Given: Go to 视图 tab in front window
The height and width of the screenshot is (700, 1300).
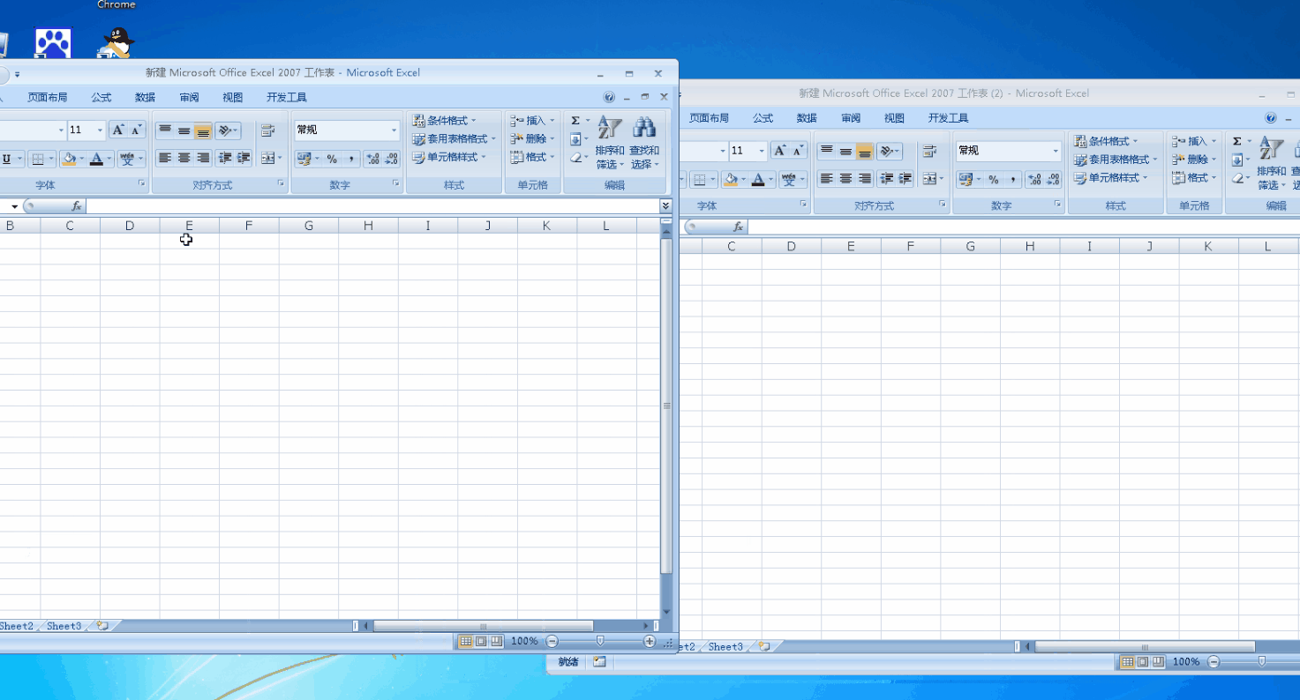Looking at the screenshot, I should (233, 98).
